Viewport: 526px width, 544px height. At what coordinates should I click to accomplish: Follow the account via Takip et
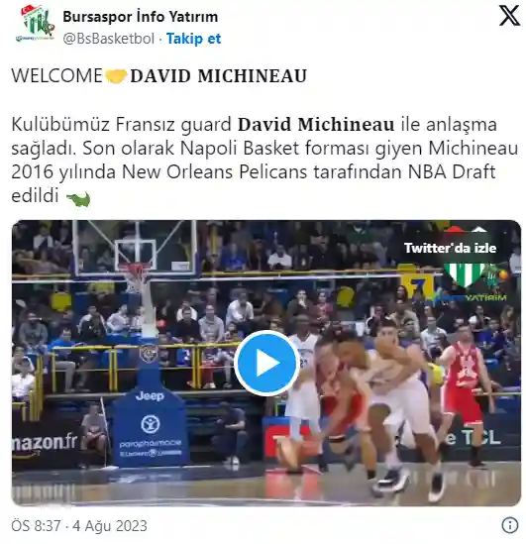(193, 39)
